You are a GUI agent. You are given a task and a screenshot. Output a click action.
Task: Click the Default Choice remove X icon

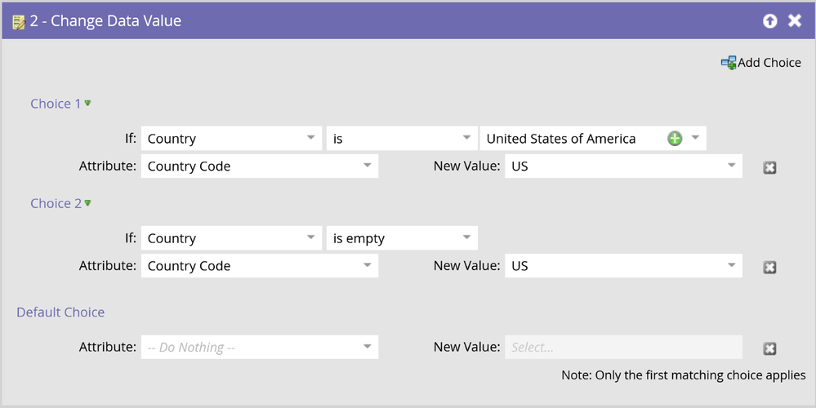(x=769, y=348)
